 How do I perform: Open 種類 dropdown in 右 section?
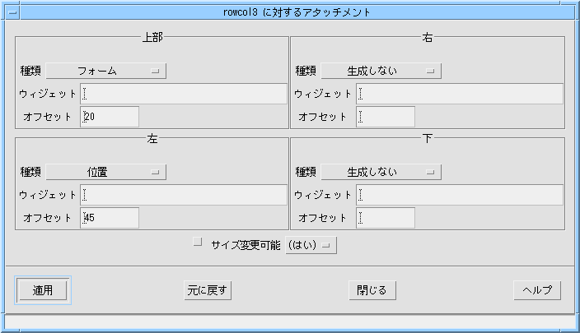click(381, 71)
